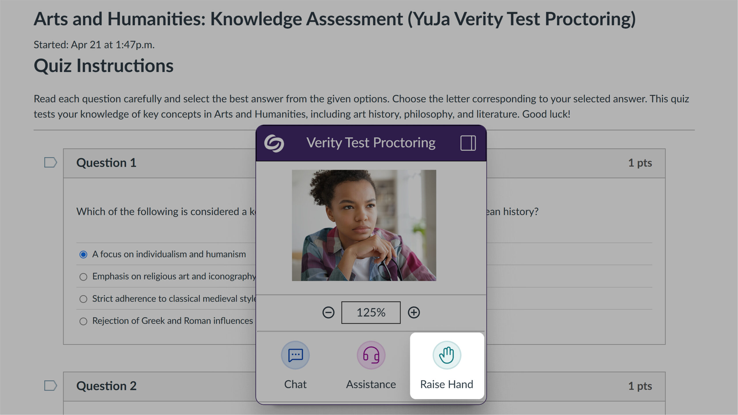Click the 'Assistance' text label

click(371, 384)
